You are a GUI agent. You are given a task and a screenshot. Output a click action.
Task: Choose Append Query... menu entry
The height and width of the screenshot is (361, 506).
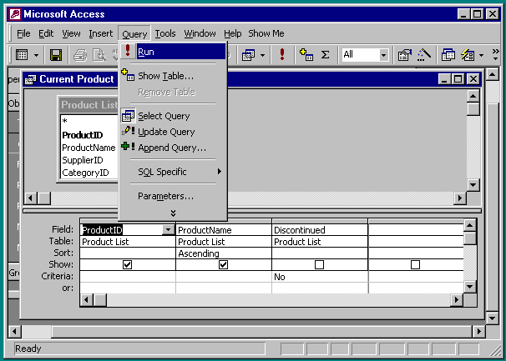tap(173, 148)
